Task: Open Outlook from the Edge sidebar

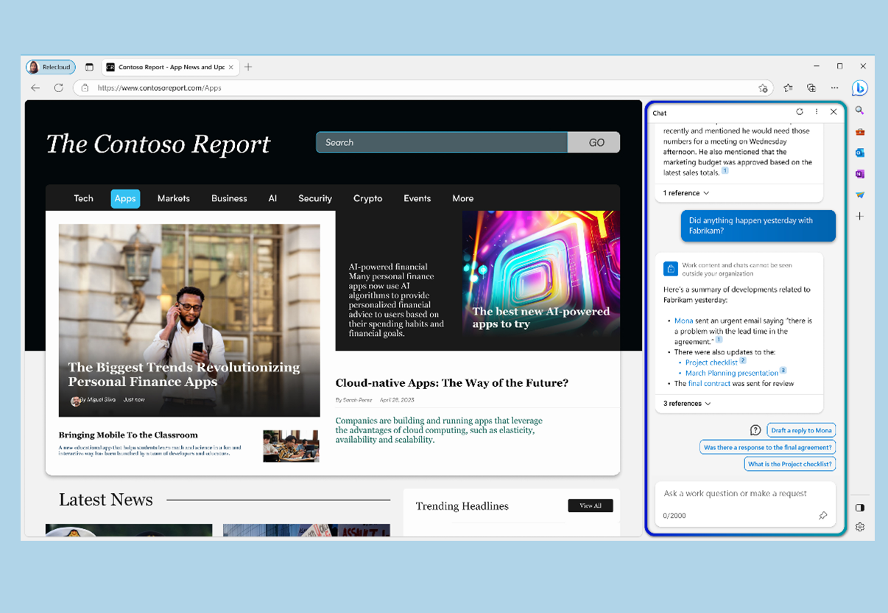Action: [859, 153]
